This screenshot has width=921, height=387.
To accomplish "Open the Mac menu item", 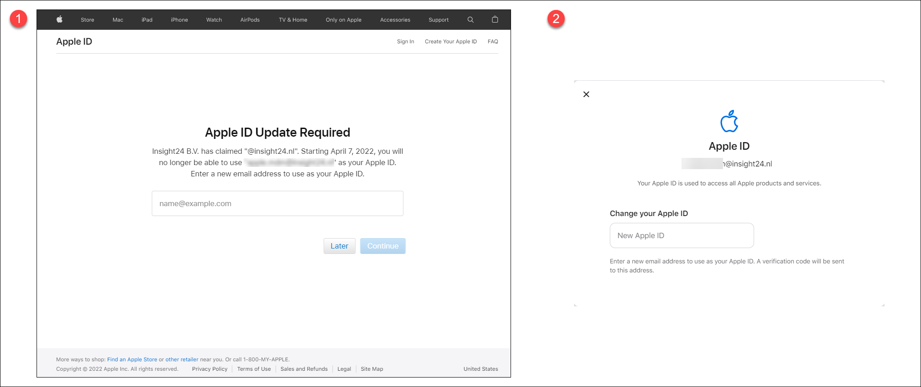I will 118,20.
